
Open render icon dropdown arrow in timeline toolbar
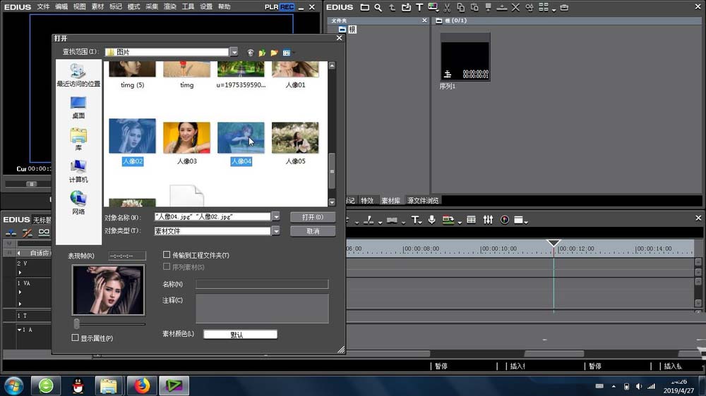click(460, 222)
